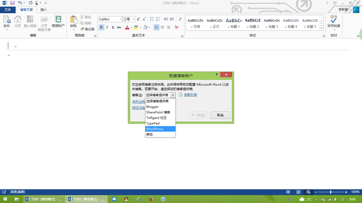Open the blog provider combo box arrow
This screenshot has width=362, height=203.
[x=173, y=95]
